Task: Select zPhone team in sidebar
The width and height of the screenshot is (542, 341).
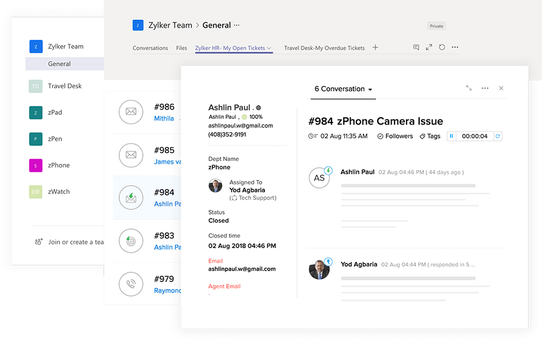Action: (x=58, y=165)
